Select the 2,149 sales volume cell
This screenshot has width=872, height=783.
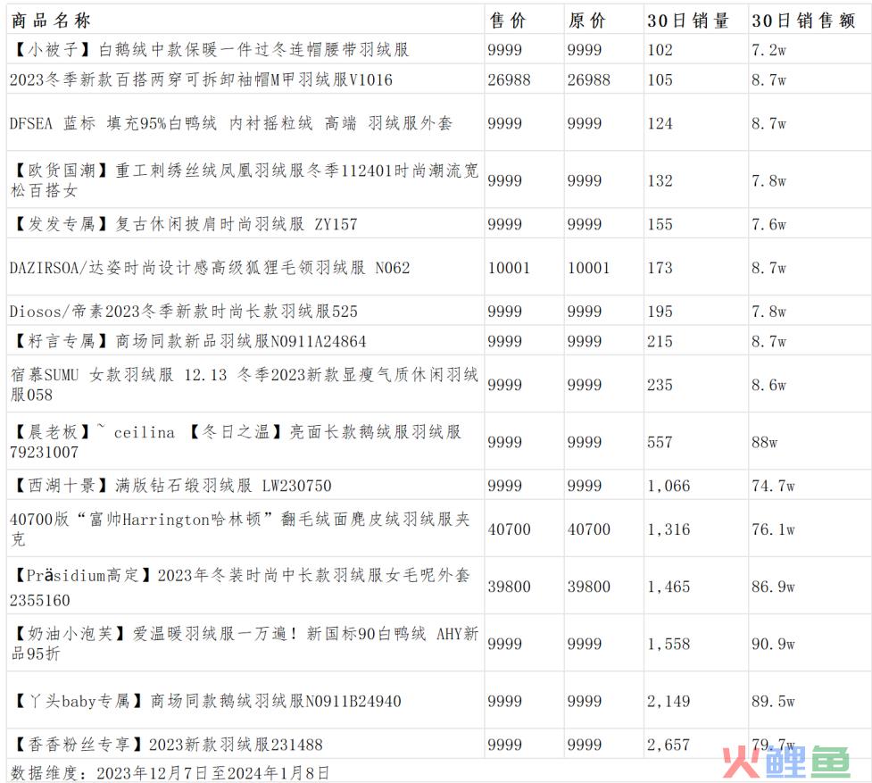669,702
